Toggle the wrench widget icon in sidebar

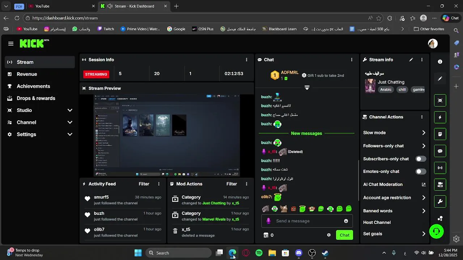tap(440, 201)
